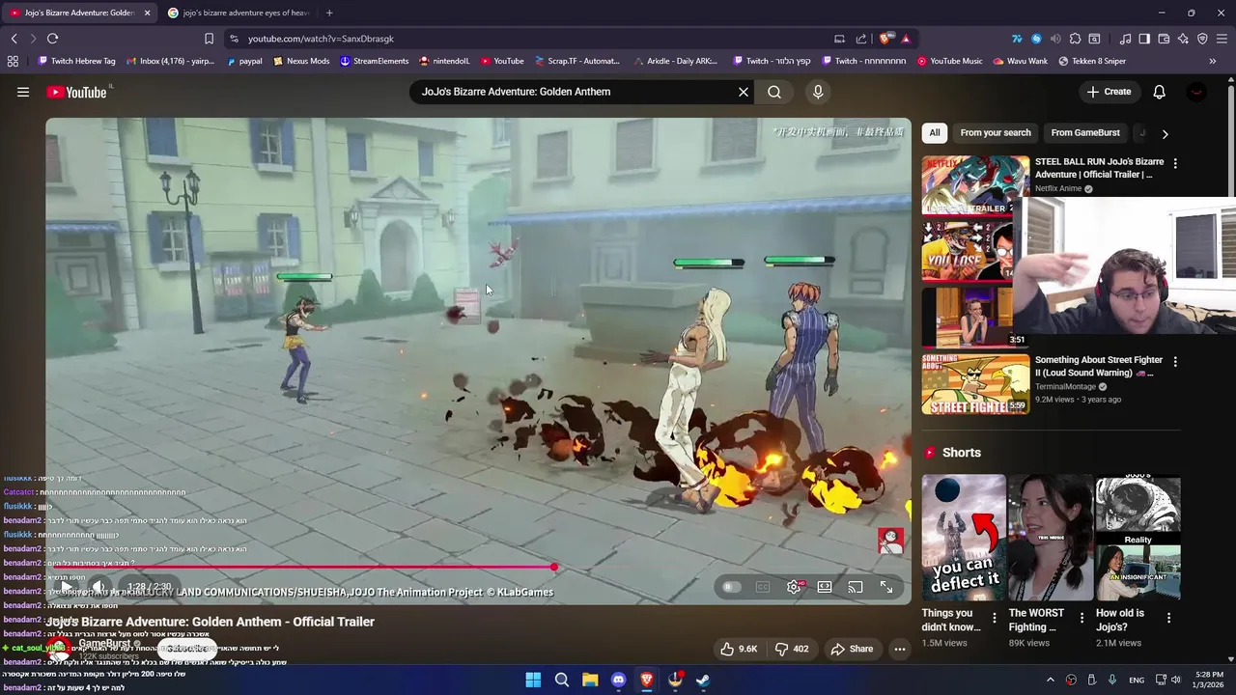Select the All filter chip
Screen dimensions: 1236x695
[x=935, y=132]
